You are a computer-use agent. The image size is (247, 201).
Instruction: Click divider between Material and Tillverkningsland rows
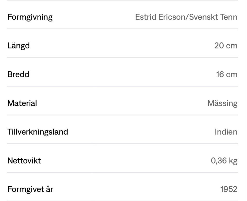122,115
